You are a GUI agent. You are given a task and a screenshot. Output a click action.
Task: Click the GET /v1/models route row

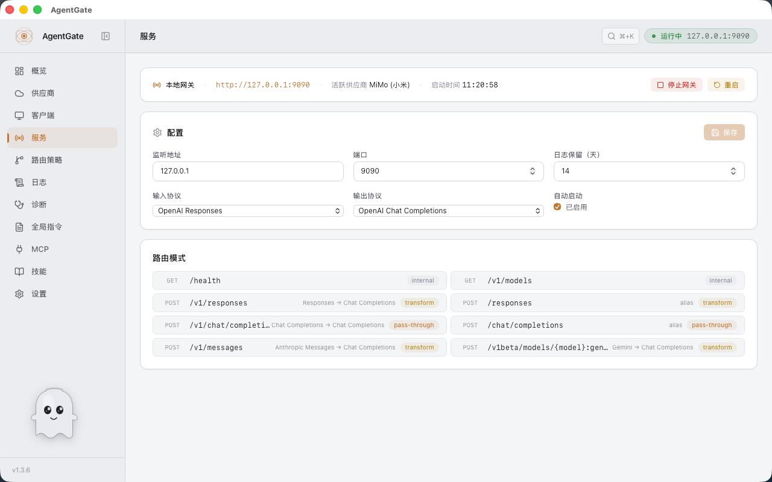point(598,281)
